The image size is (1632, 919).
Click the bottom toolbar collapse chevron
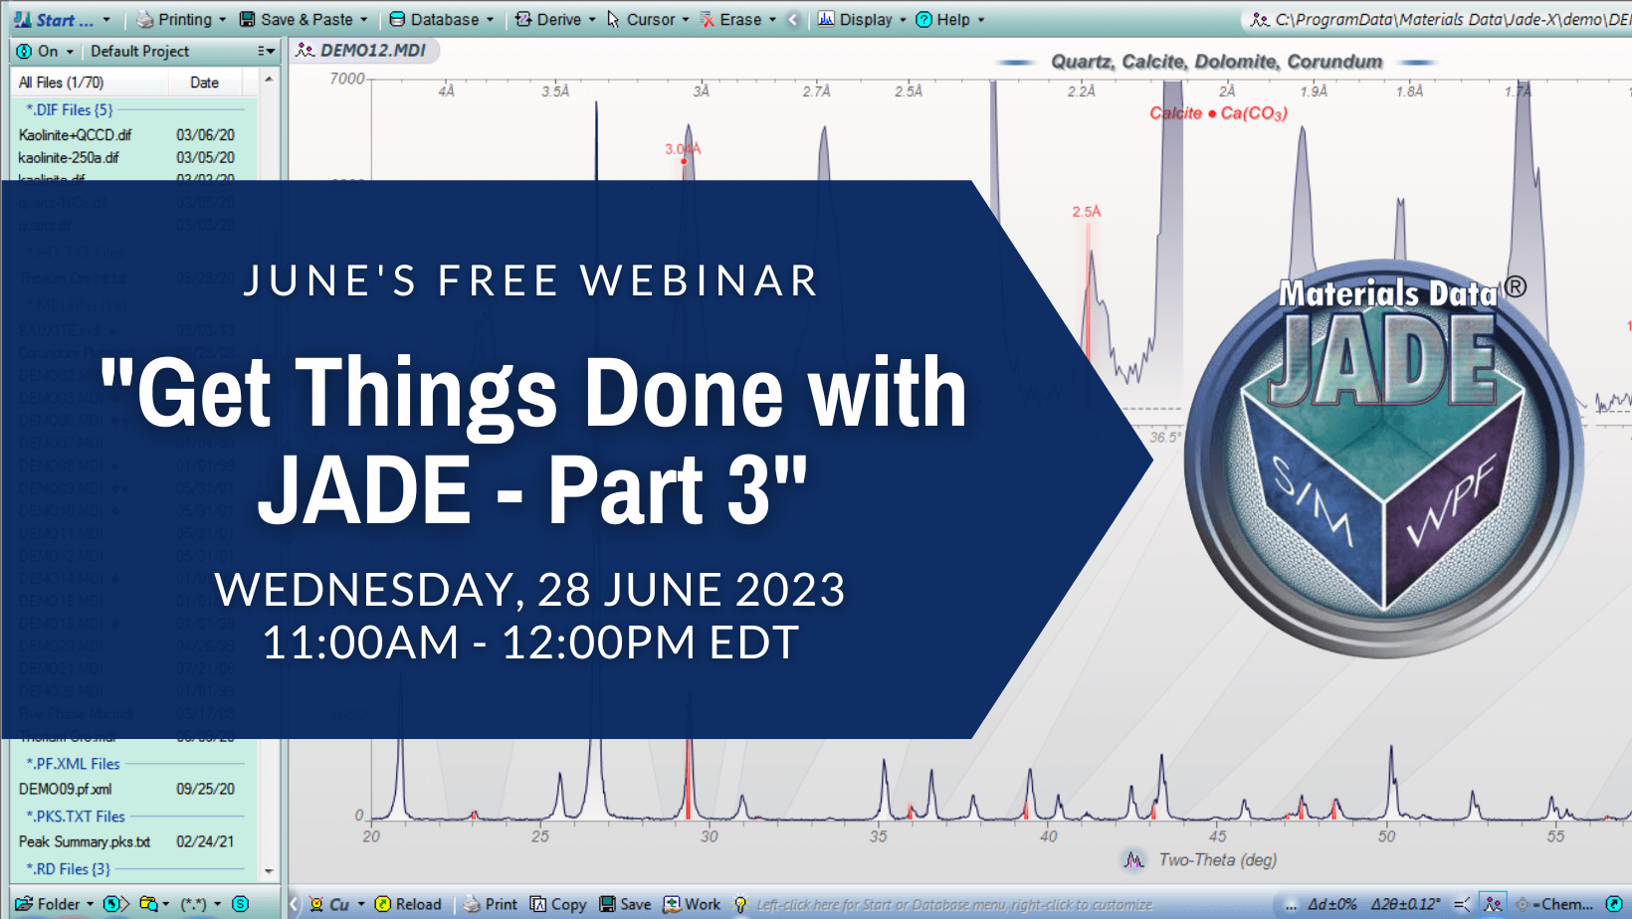coord(295,904)
